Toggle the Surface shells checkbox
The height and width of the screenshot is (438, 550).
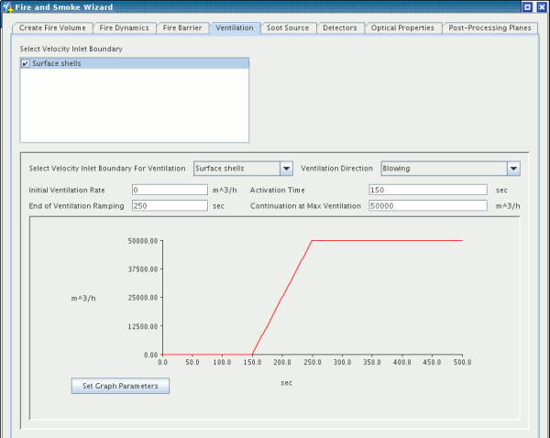pos(26,64)
